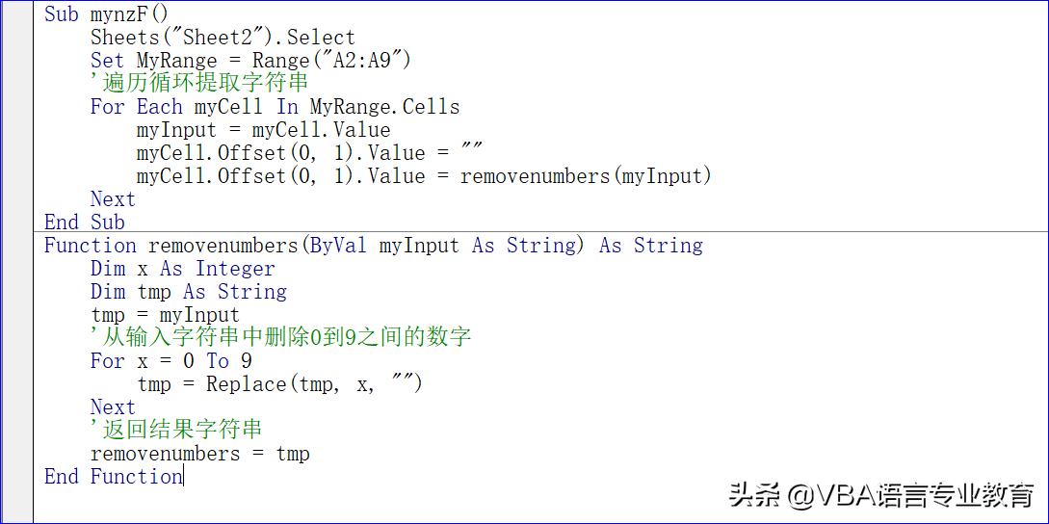
Task: Click the Dim tmp As String line
Action: point(188,292)
